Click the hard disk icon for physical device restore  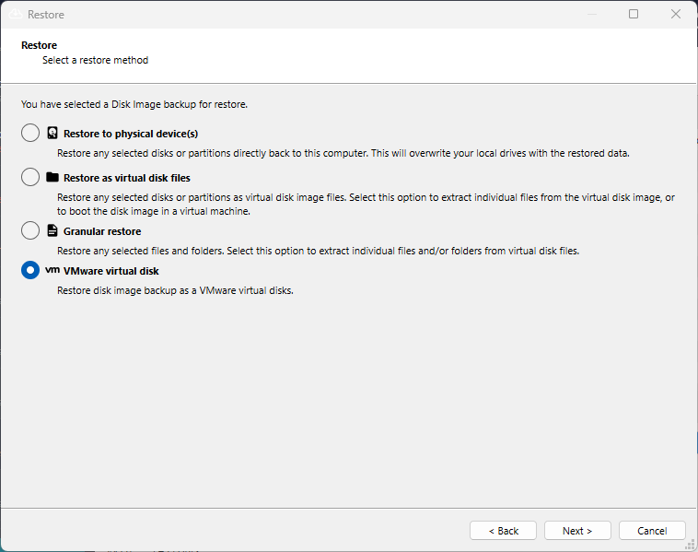(x=52, y=134)
